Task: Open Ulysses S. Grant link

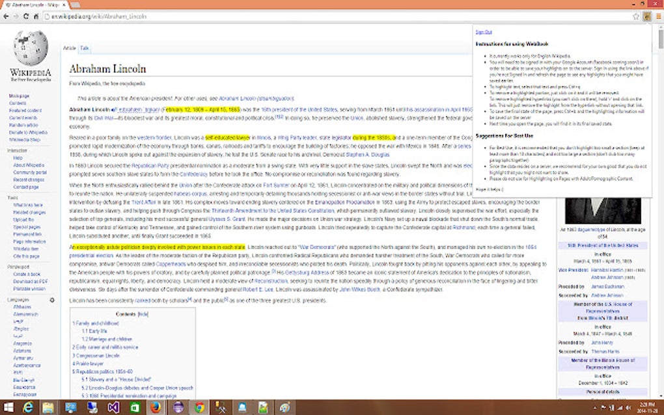Action: [x=227, y=219]
